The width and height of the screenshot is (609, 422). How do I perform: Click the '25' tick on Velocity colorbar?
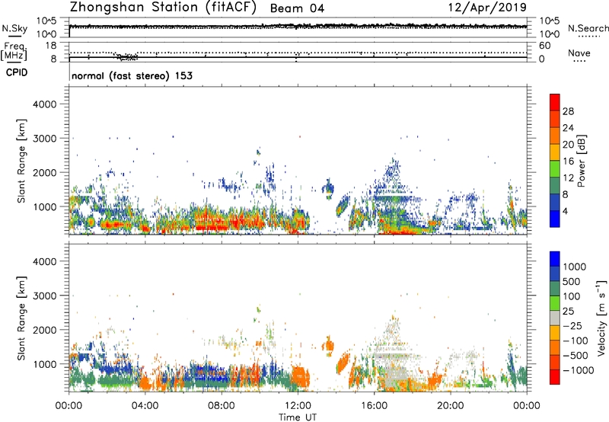(x=568, y=312)
